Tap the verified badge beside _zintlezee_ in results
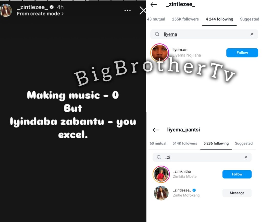This screenshot has width=262, height=222. (194, 190)
